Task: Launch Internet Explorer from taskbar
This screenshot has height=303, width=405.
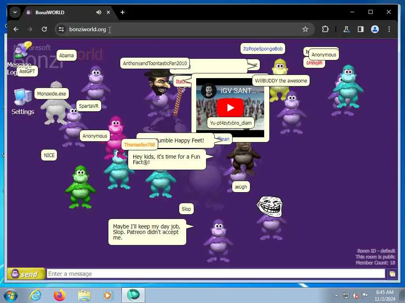Action: [35, 295]
